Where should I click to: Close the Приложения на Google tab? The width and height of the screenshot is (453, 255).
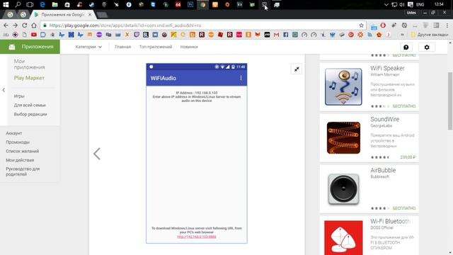point(90,14)
